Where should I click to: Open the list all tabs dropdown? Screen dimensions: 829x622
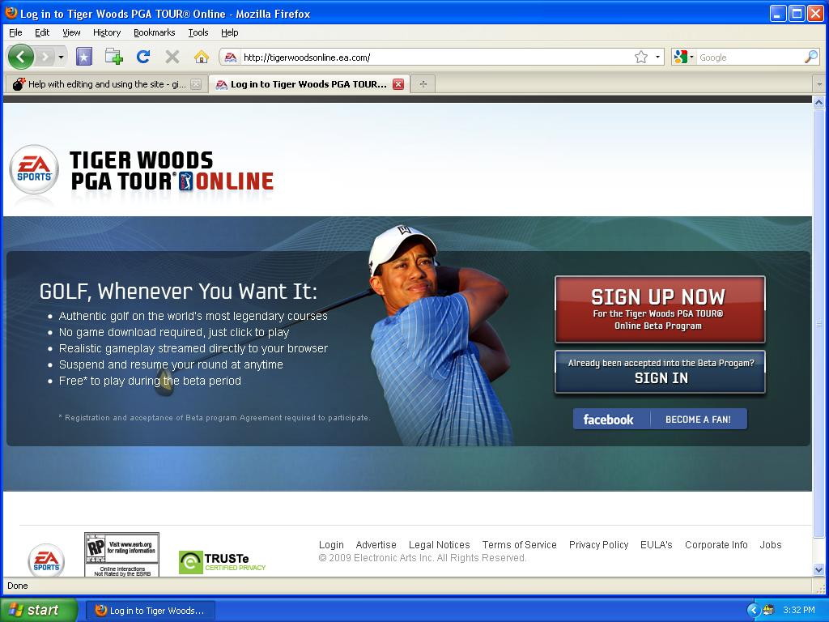(x=819, y=84)
